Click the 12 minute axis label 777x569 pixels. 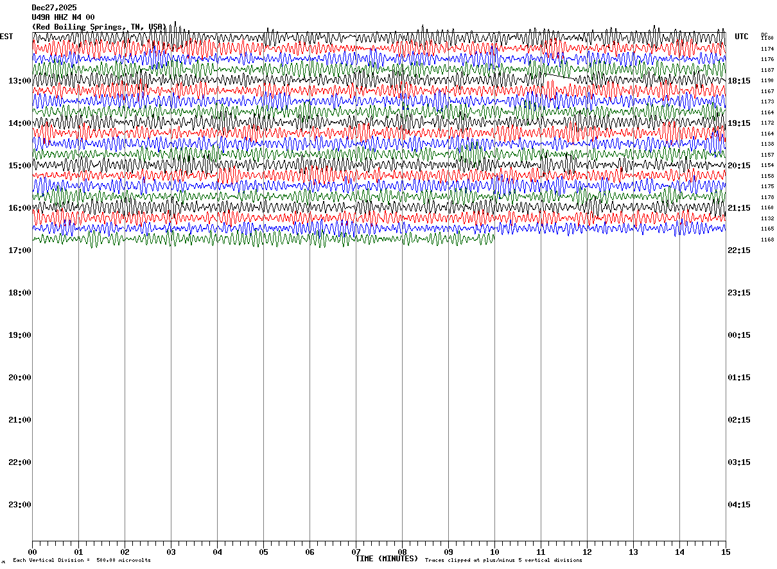[587, 552]
